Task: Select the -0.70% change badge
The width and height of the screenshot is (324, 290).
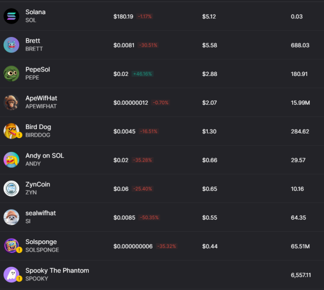Action: [x=161, y=103]
